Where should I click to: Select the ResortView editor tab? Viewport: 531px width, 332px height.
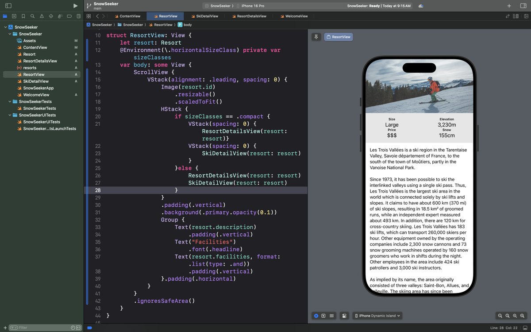[165, 16]
